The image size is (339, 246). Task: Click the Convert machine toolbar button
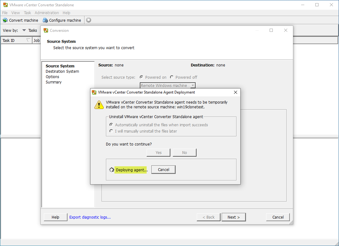pyautogui.click(x=20, y=20)
